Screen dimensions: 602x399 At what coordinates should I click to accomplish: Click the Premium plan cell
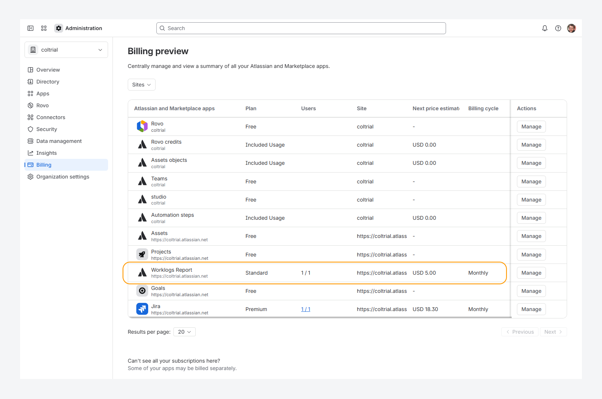pos(256,309)
